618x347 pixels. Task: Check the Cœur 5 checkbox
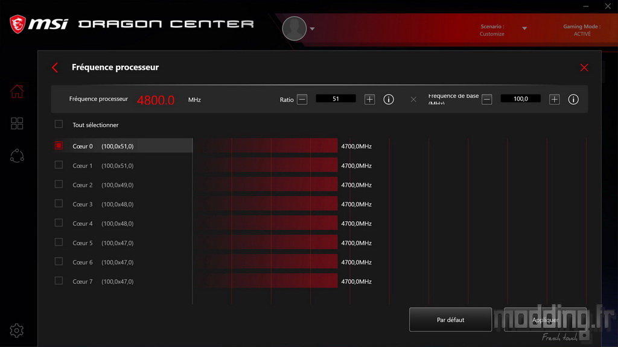coord(59,242)
